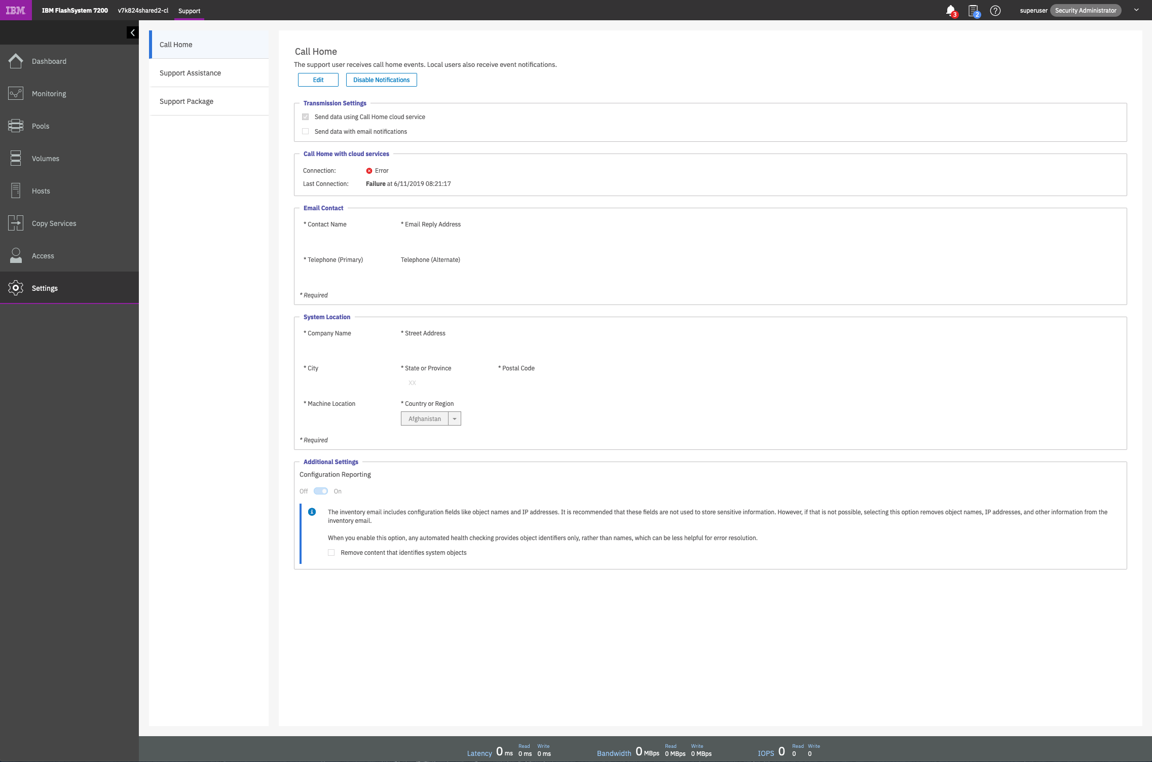
Task: Click the Failure at 6/11/2019 08:21:17 text
Action: click(408, 184)
